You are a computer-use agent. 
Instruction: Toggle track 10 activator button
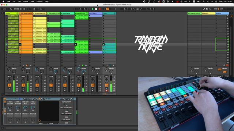click(x=93, y=85)
